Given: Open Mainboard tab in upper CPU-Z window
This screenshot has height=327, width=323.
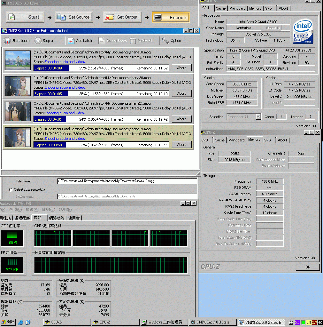Looking at the screenshot, I should point(237,8).
